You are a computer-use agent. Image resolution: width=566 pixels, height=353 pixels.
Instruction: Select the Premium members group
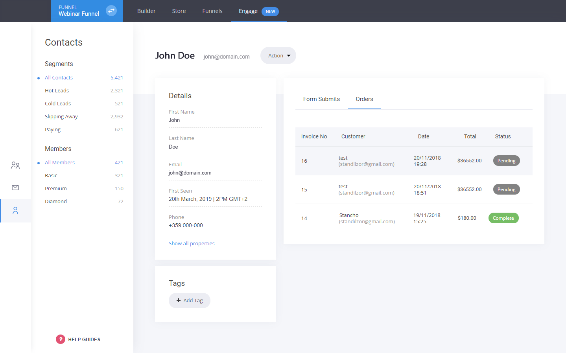pos(56,188)
